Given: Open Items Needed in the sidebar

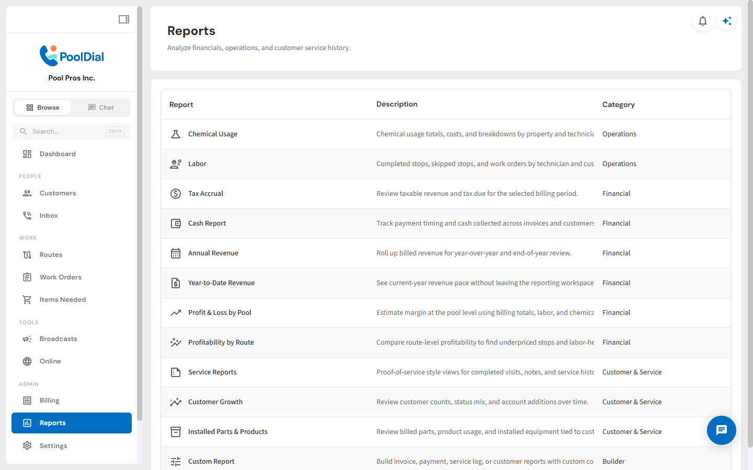Looking at the screenshot, I should pyautogui.click(x=72, y=300).
